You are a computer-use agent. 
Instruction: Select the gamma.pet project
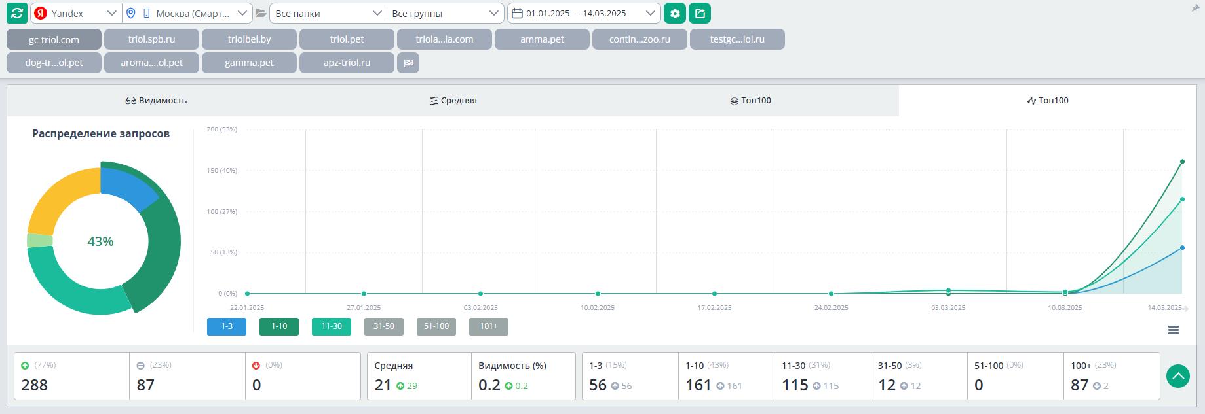point(249,63)
